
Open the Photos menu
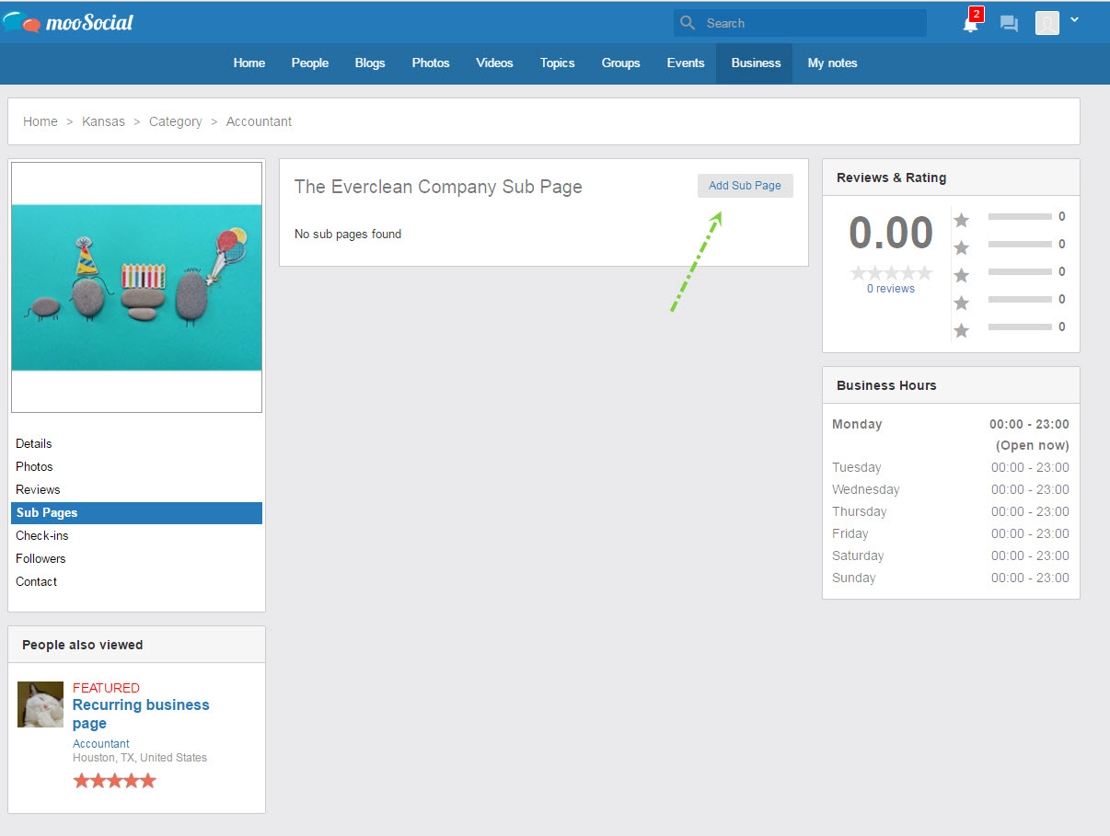pyautogui.click(x=431, y=63)
